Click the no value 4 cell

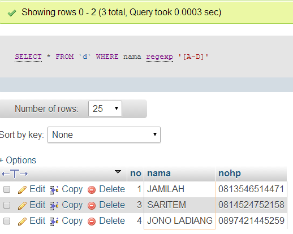pyautogui.click(x=136, y=221)
